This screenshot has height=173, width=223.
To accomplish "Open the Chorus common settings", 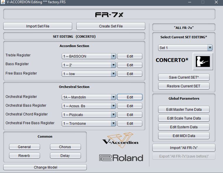I will coord(65,147).
